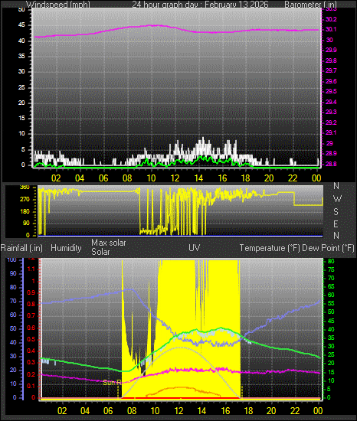Click 45 on the windspeed axis

point(21,25)
